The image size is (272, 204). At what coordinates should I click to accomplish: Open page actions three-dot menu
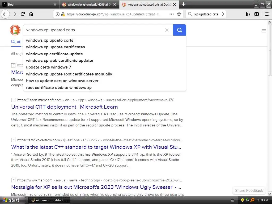[x=171, y=14]
